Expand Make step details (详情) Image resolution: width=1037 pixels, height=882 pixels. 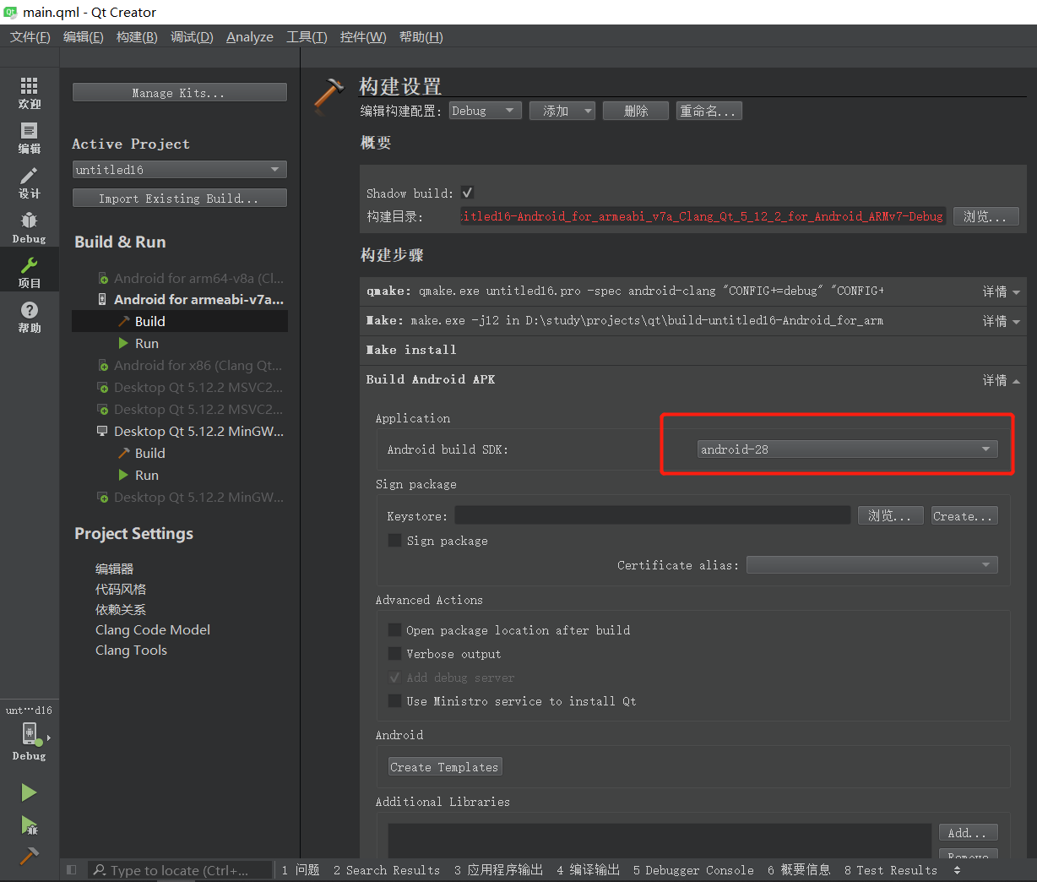click(x=1002, y=321)
